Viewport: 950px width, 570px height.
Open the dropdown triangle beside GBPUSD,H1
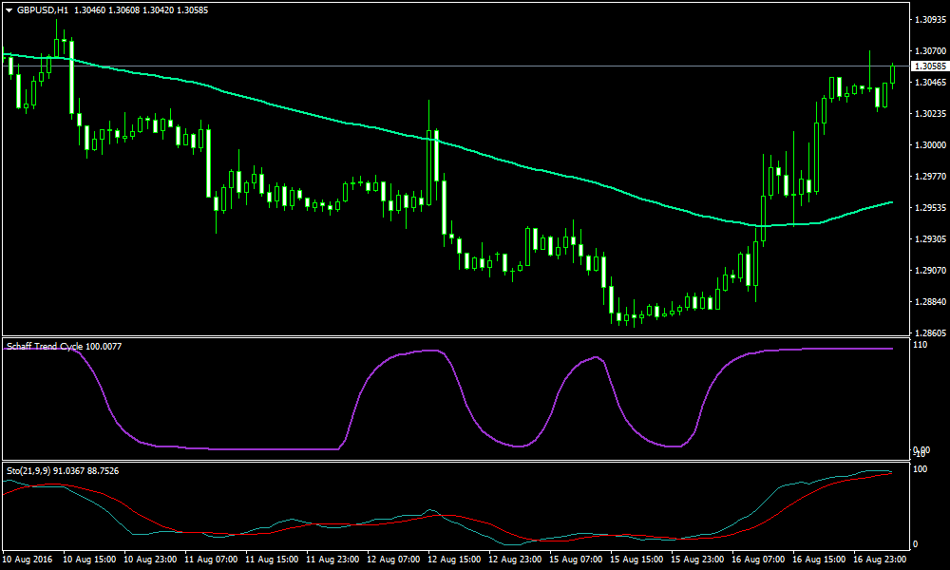tap(9, 9)
